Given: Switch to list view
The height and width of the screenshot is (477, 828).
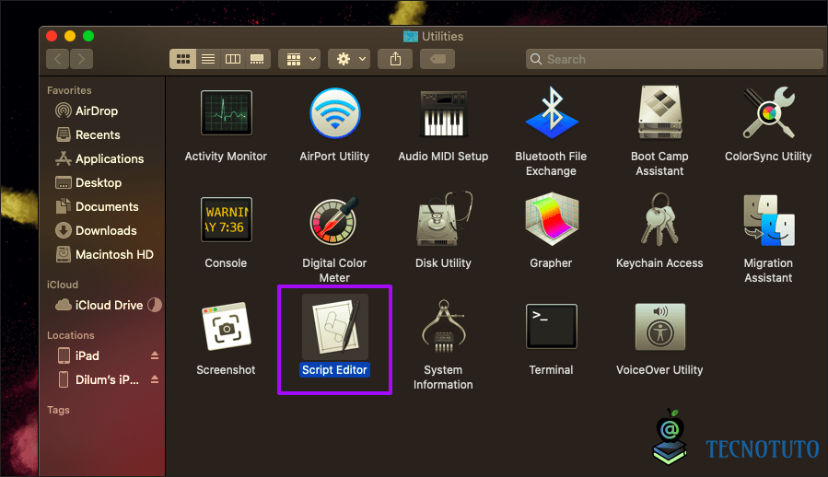Looking at the screenshot, I should (208, 59).
